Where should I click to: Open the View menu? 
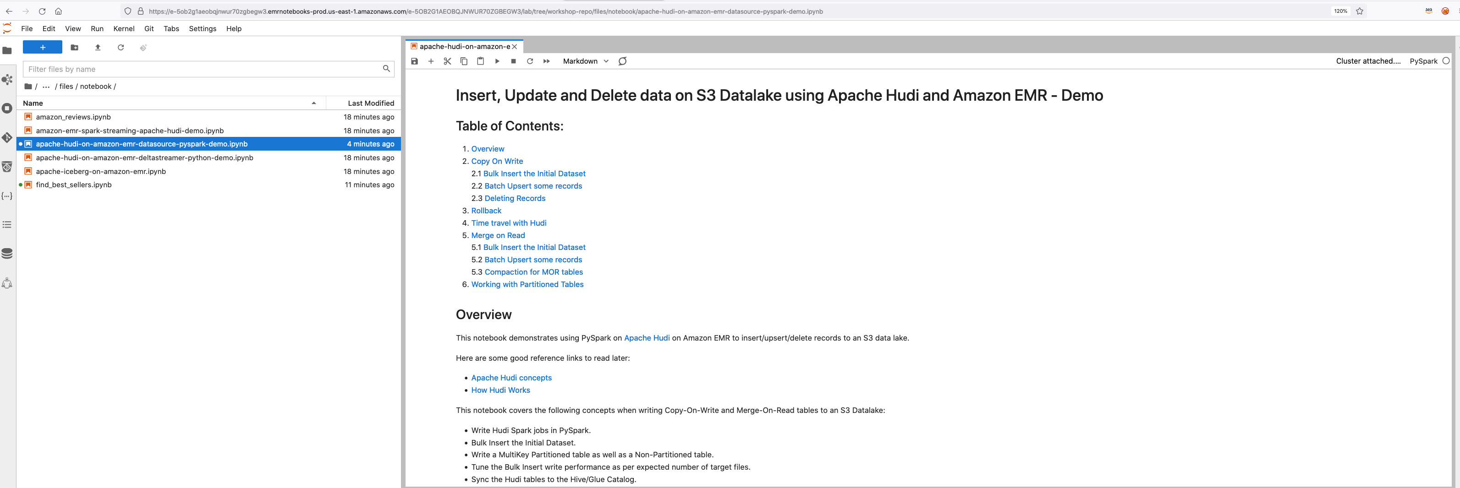point(73,28)
